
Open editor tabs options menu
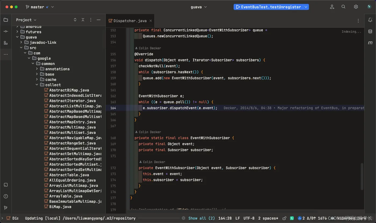(358, 21)
